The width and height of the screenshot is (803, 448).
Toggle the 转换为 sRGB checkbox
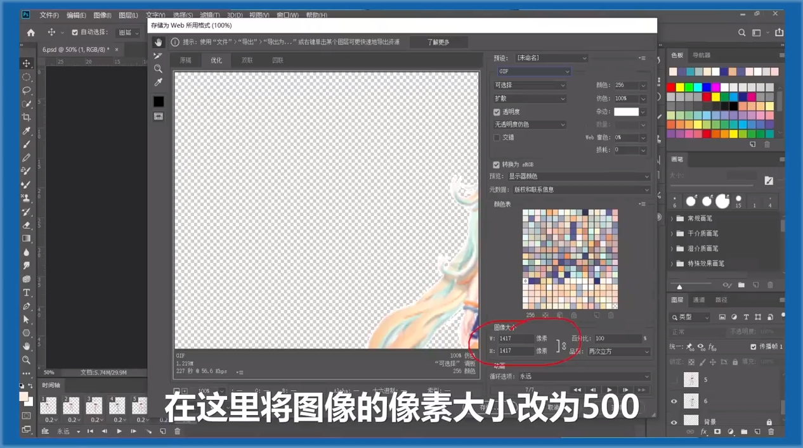pos(497,165)
